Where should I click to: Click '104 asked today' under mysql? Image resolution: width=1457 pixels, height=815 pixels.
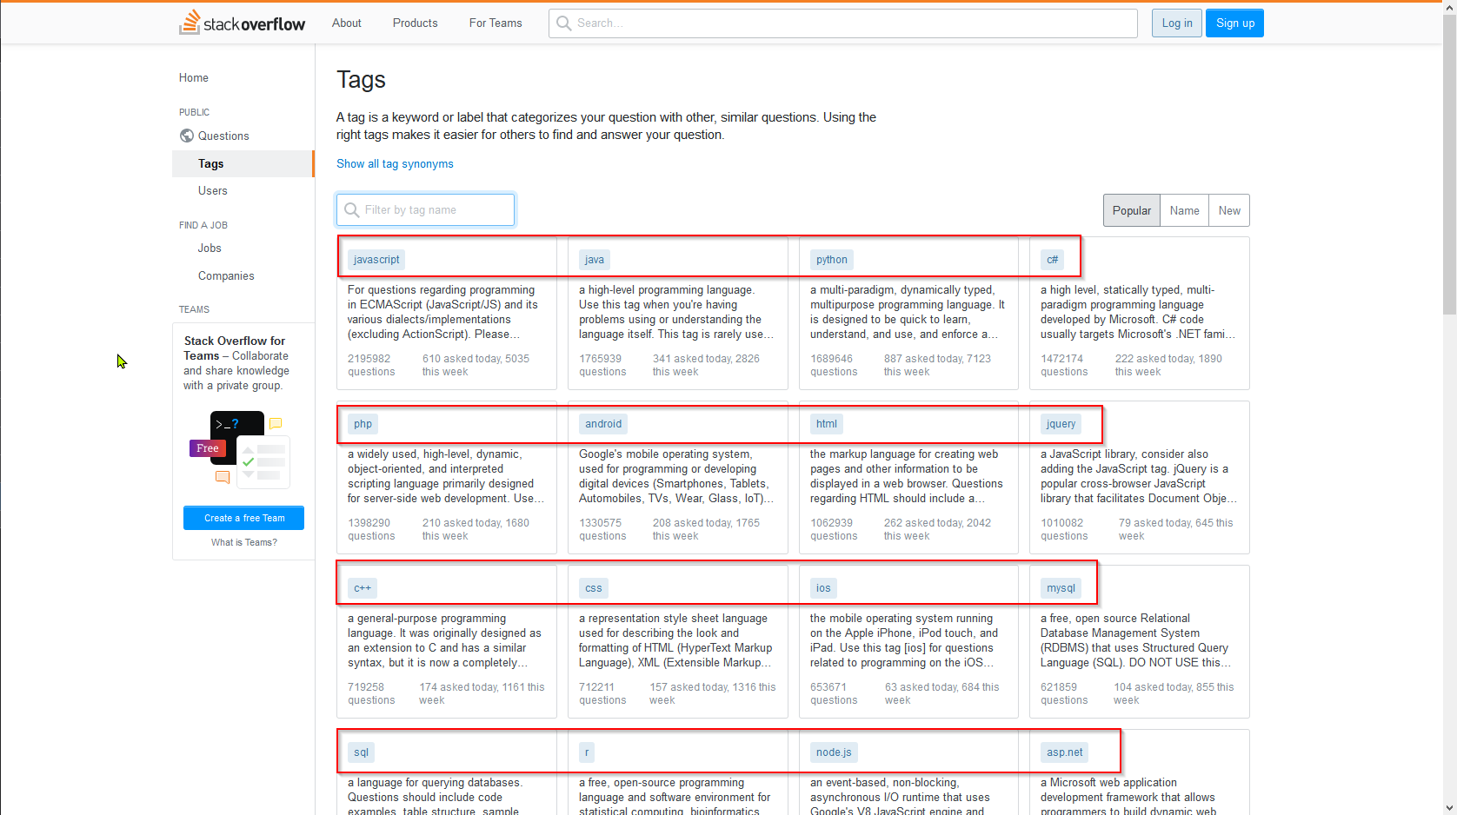[x=1153, y=687]
